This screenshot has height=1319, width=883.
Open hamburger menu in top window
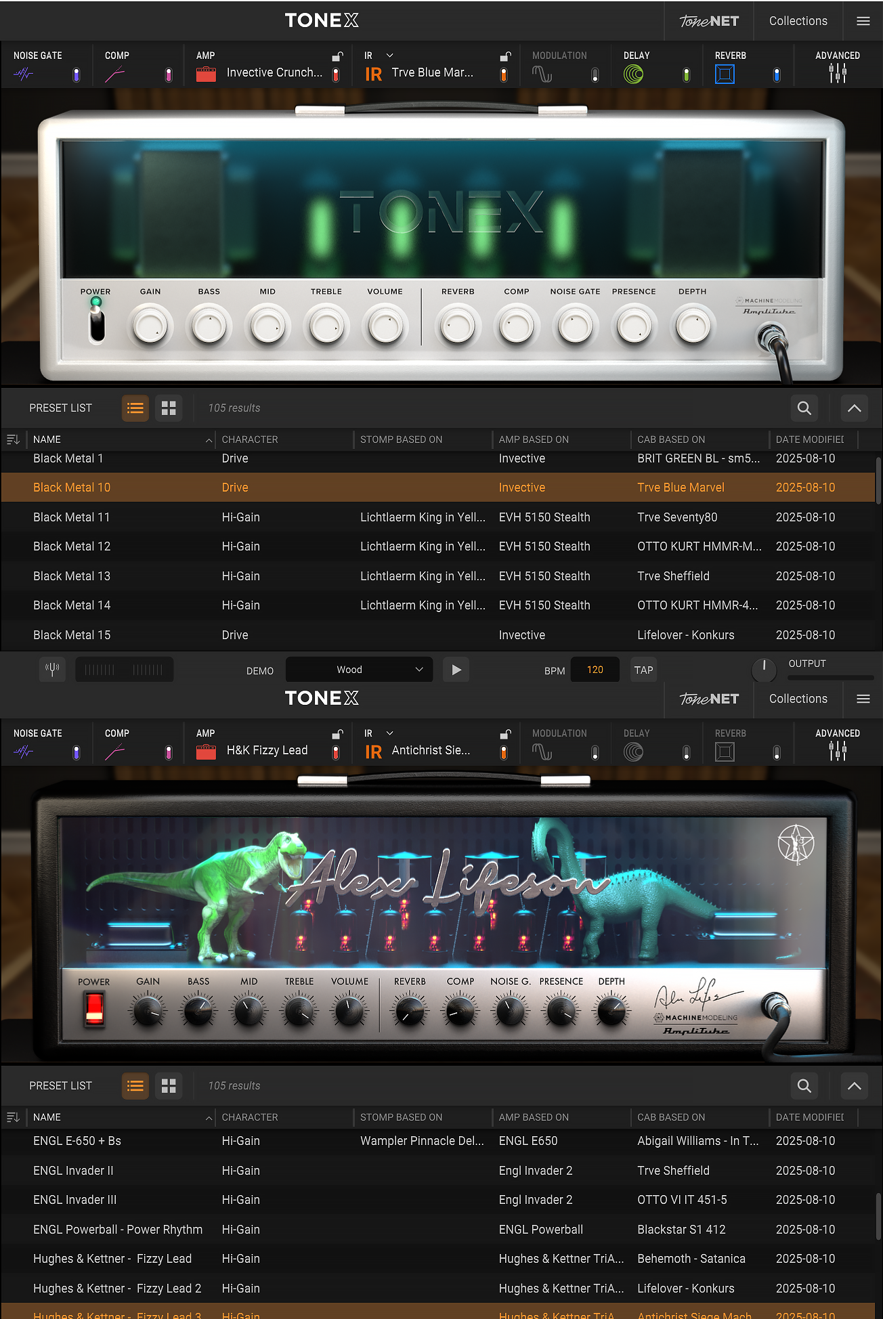[x=863, y=21]
